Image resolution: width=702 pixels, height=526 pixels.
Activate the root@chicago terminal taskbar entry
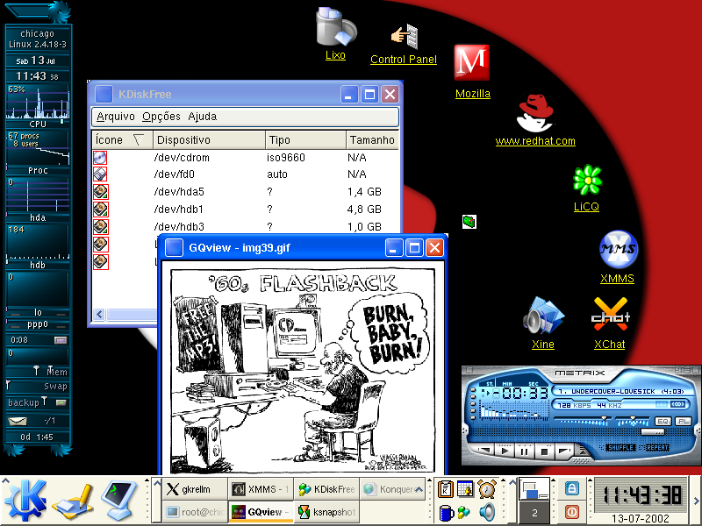pos(195,512)
